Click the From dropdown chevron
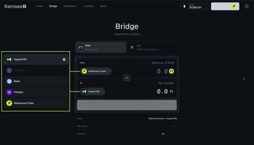This screenshot has height=145, width=254. pos(109,71)
